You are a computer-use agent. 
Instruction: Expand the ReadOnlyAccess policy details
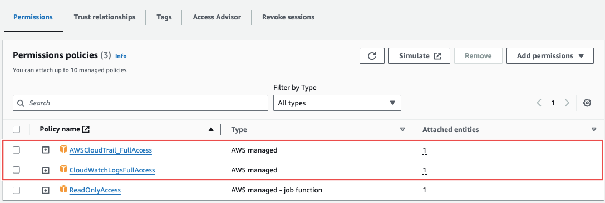pos(46,190)
